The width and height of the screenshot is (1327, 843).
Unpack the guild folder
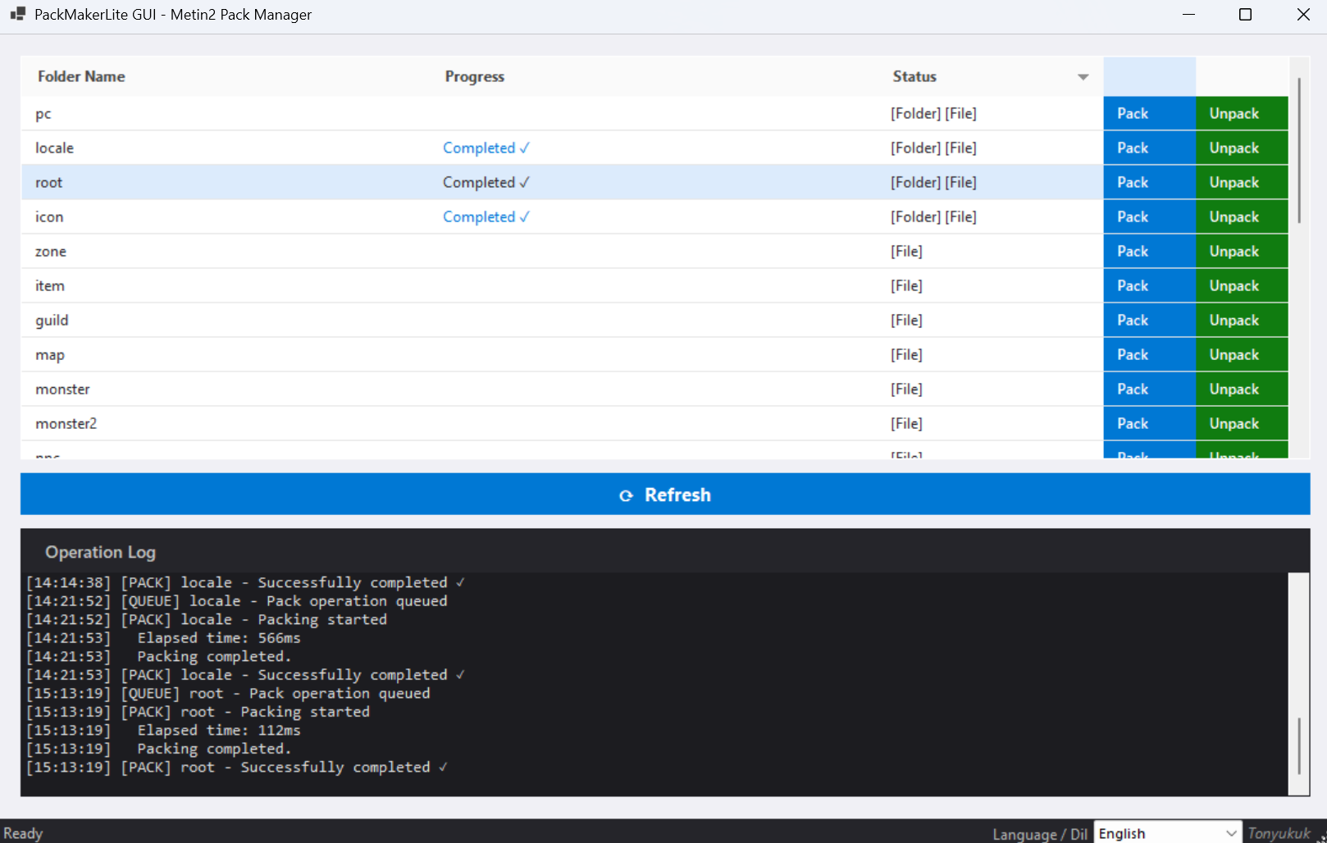click(1242, 321)
